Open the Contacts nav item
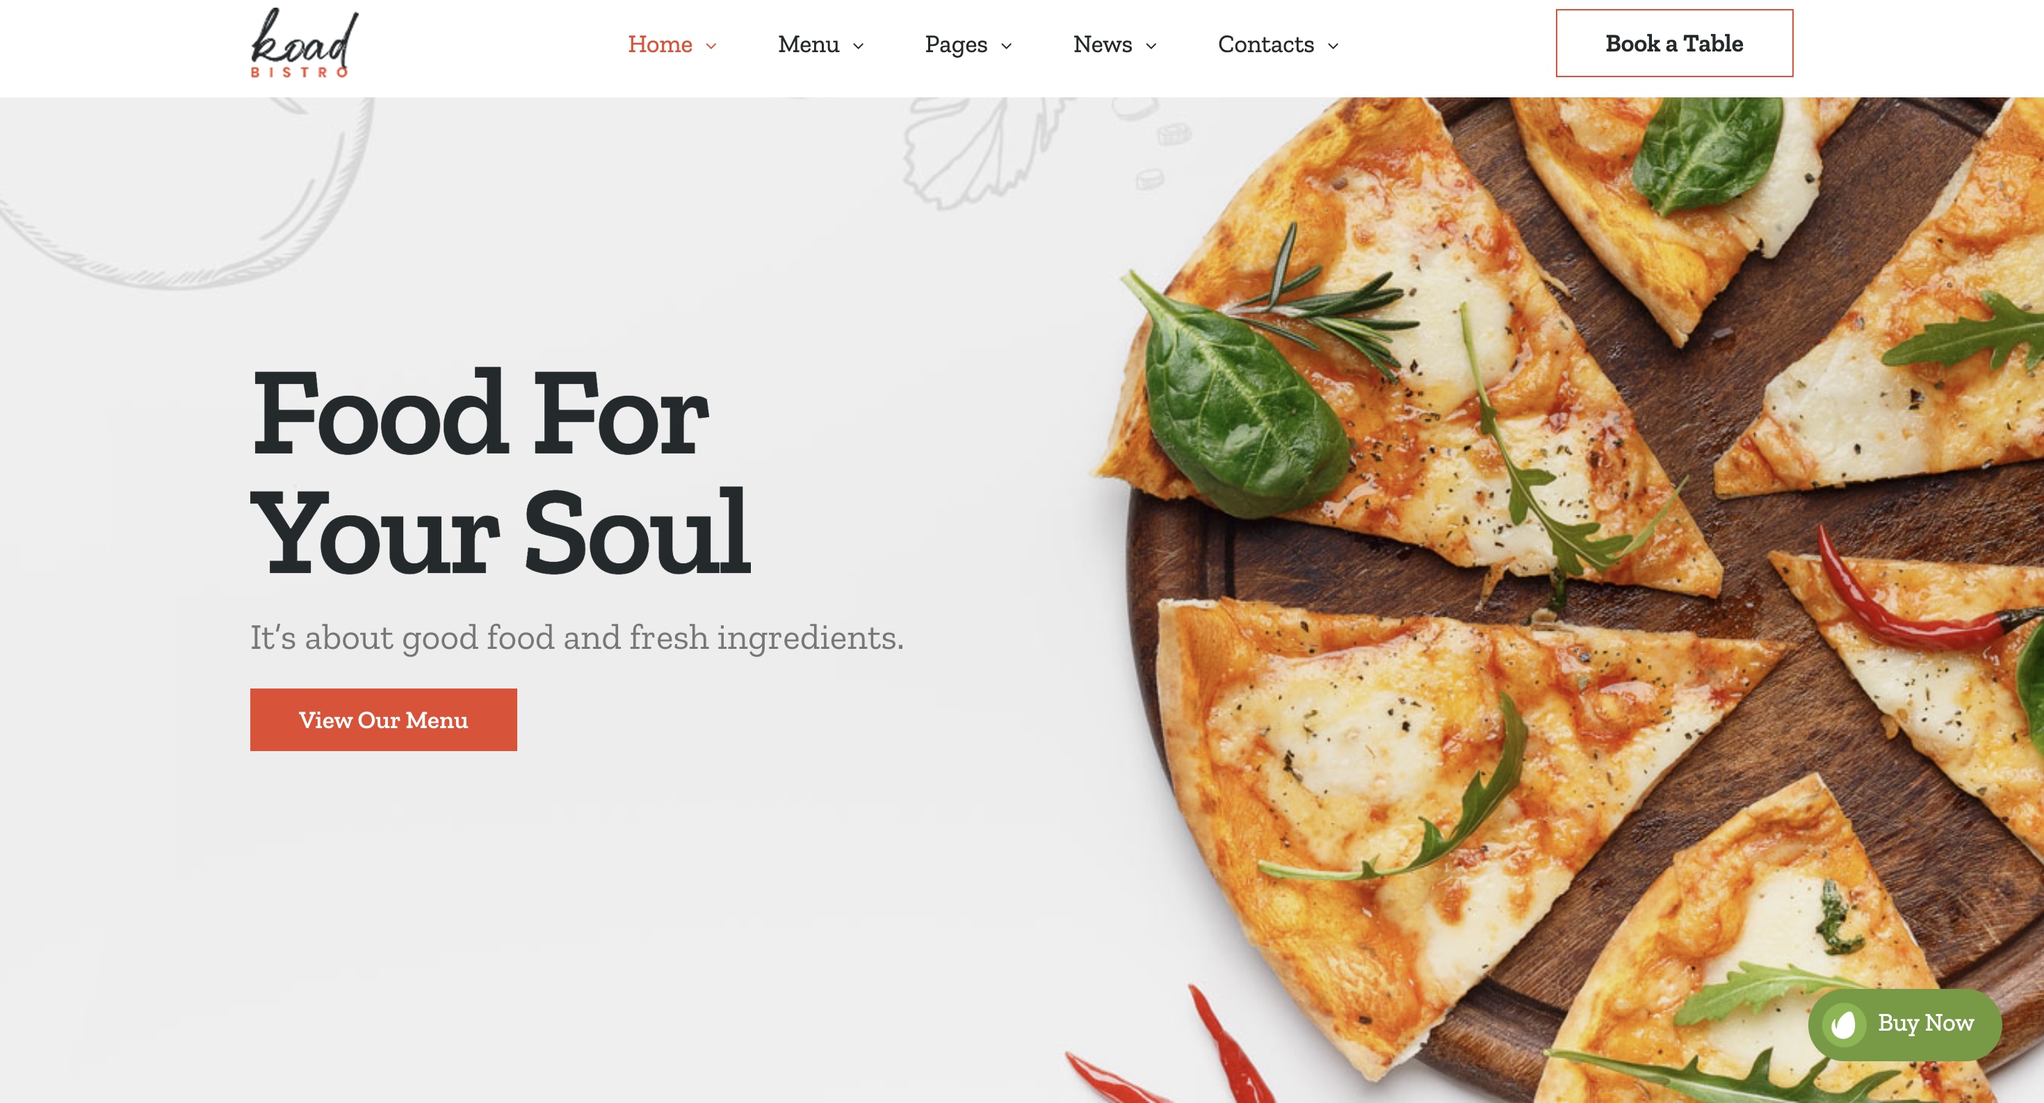The height and width of the screenshot is (1103, 2044). point(1267,45)
